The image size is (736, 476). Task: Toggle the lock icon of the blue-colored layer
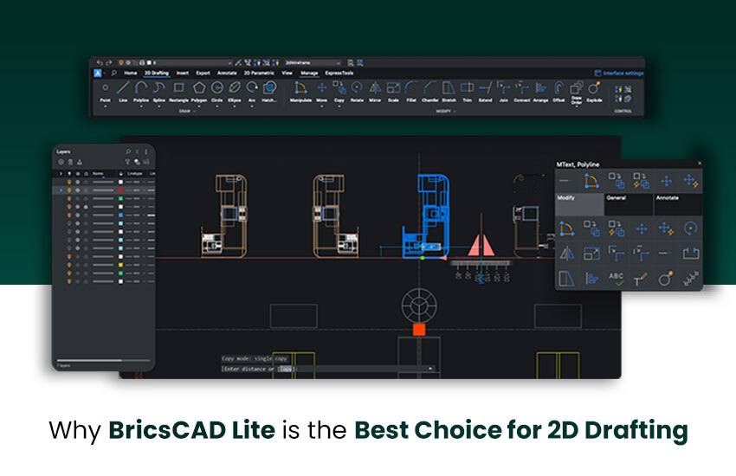86,215
